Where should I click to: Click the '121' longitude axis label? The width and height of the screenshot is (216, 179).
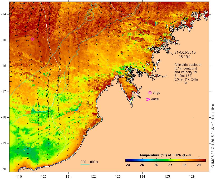(68, 176)
